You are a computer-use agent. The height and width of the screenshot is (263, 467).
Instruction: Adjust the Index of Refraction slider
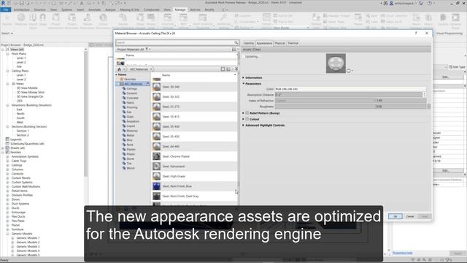click(350, 101)
